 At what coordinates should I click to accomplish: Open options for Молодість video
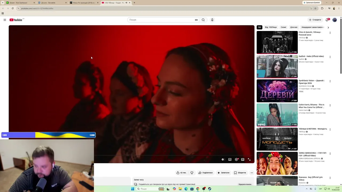coord(330,129)
